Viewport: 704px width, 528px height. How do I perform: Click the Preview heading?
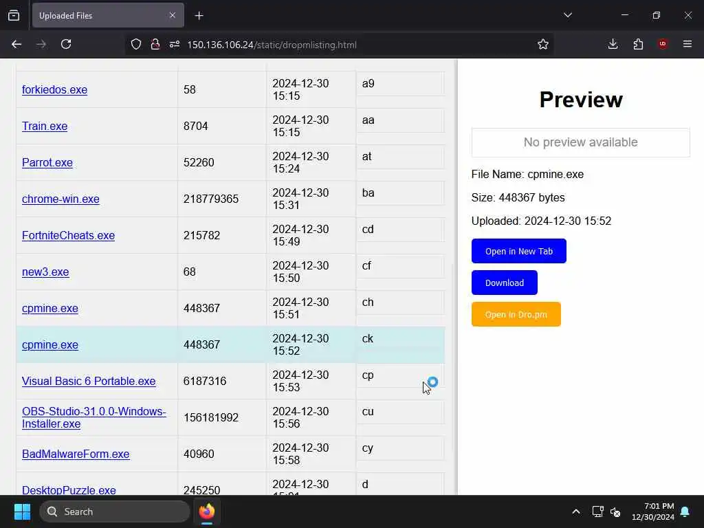[580, 100]
